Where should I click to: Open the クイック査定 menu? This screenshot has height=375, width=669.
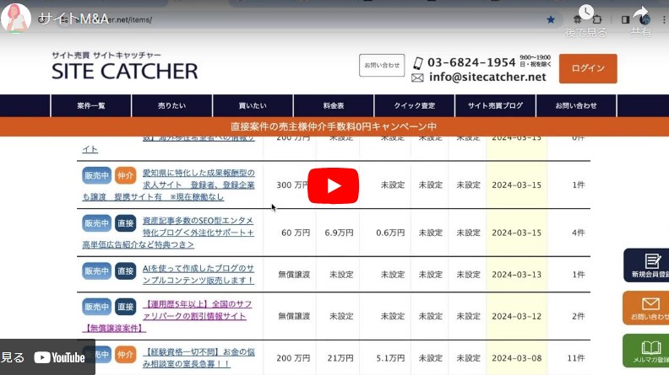point(414,105)
